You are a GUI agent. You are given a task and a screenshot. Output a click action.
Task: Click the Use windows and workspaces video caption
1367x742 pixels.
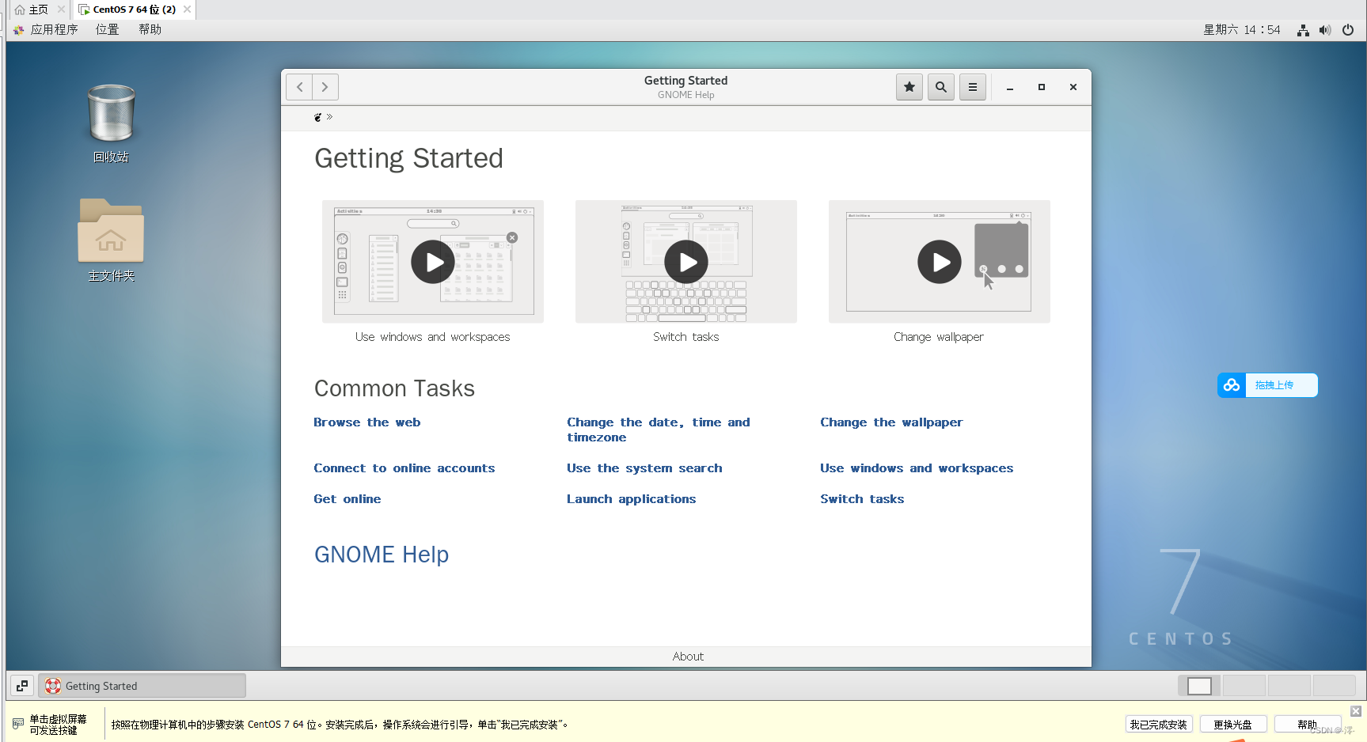(433, 337)
